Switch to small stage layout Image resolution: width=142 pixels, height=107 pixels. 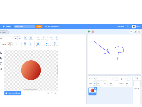(131, 32)
